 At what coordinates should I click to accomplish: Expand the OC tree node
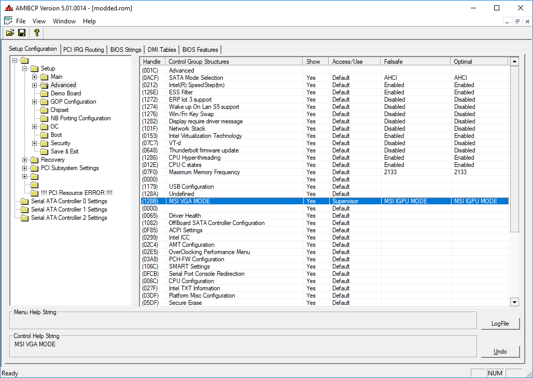34,127
